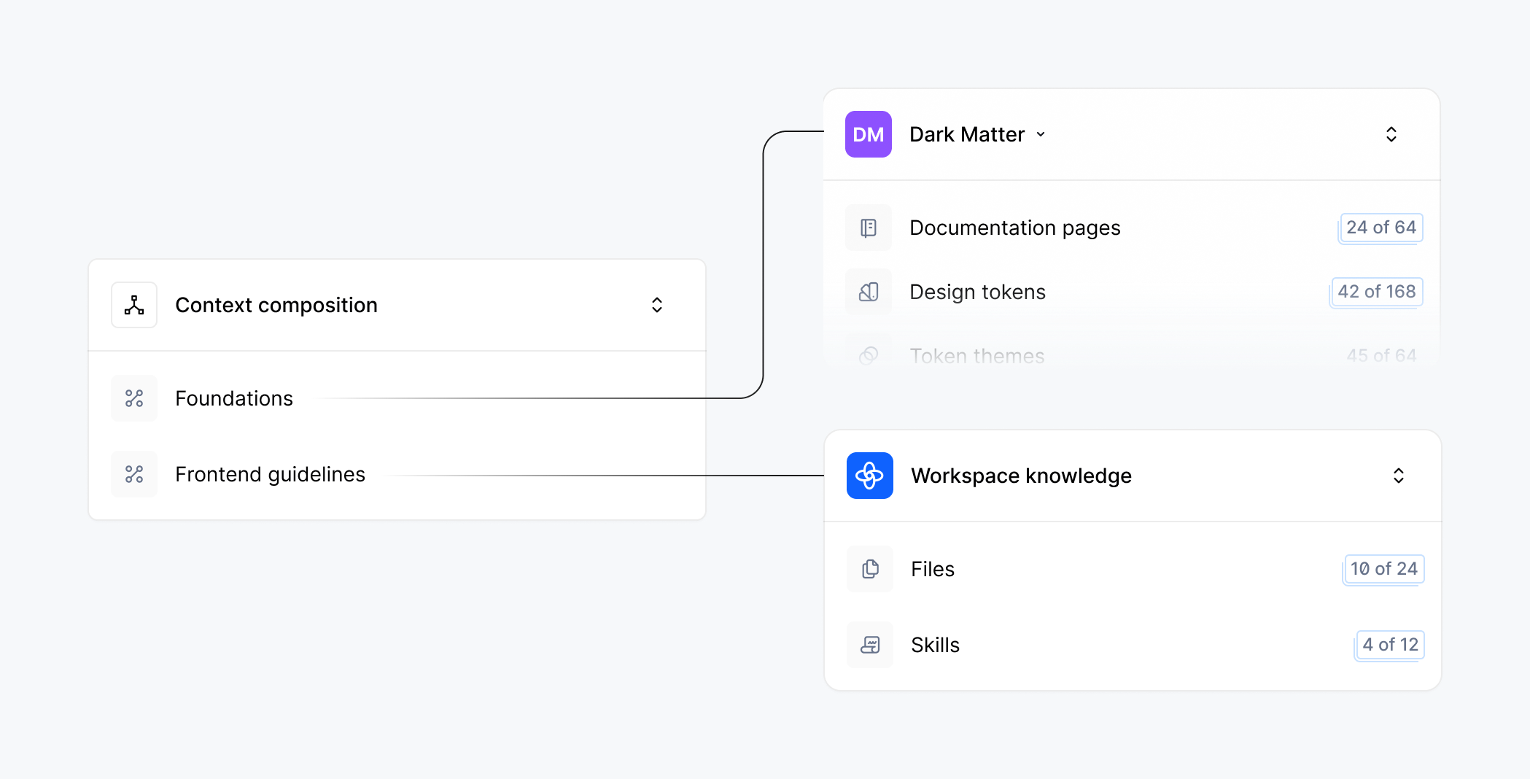
Task: Click the Documentation pages book icon
Action: pyautogui.click(x=869, y=228)
